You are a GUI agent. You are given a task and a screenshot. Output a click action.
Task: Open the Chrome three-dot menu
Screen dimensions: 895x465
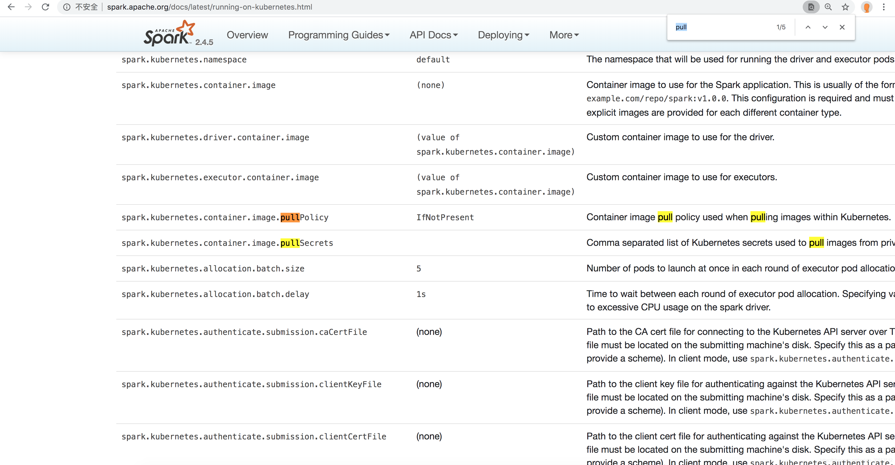coord(884,7)
